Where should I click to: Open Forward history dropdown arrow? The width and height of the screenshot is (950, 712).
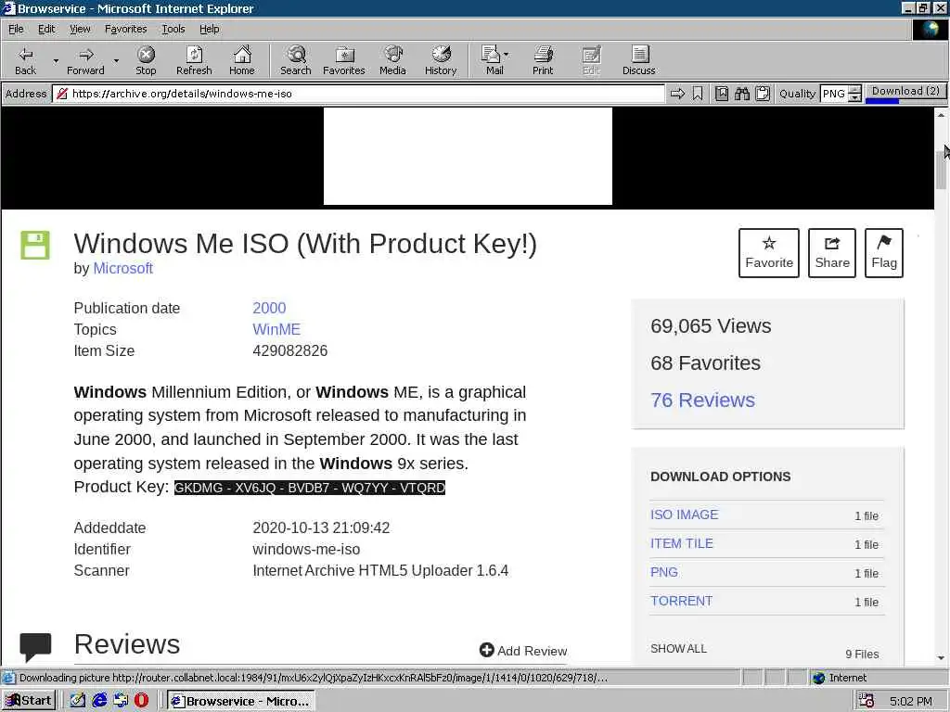pyautogui.click(x=116, y=60)
